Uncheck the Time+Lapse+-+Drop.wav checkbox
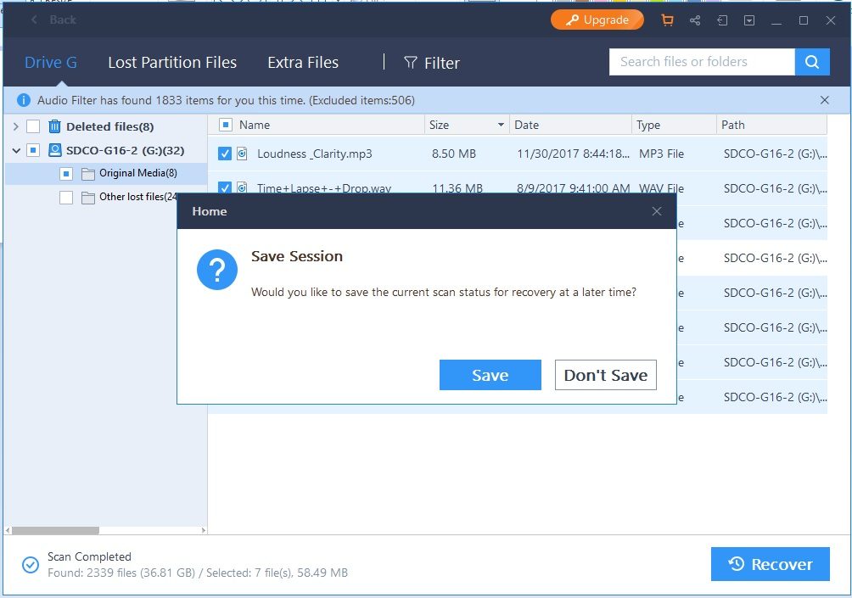Screen dimensions: 852x598 coord(224,187)
